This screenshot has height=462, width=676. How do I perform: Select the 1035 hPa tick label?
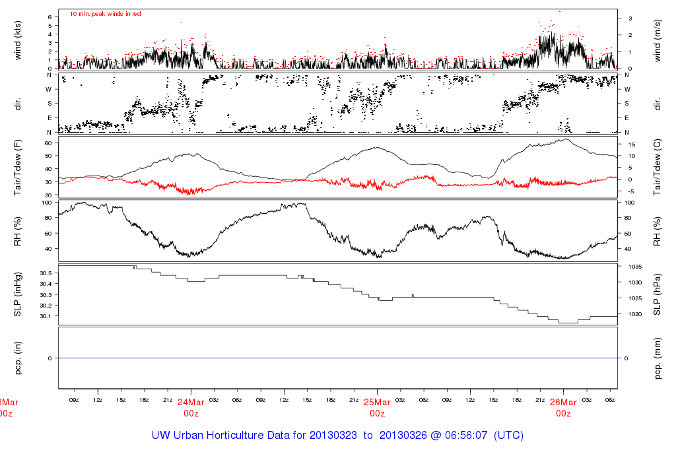pyautogui.click(x=634, y=267)
